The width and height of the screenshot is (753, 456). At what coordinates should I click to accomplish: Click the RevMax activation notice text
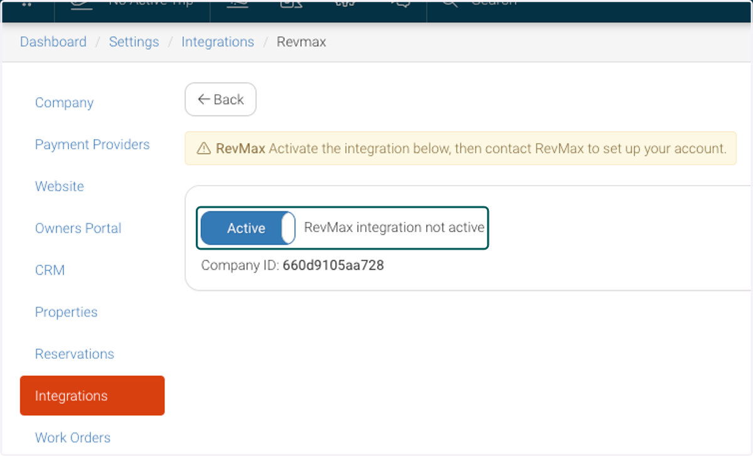pos(471,149)
